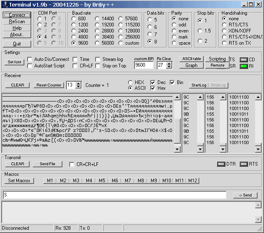Uncheck the Bin column checkbox
Screen dimensions: 264x233
[x=172, y=82]
